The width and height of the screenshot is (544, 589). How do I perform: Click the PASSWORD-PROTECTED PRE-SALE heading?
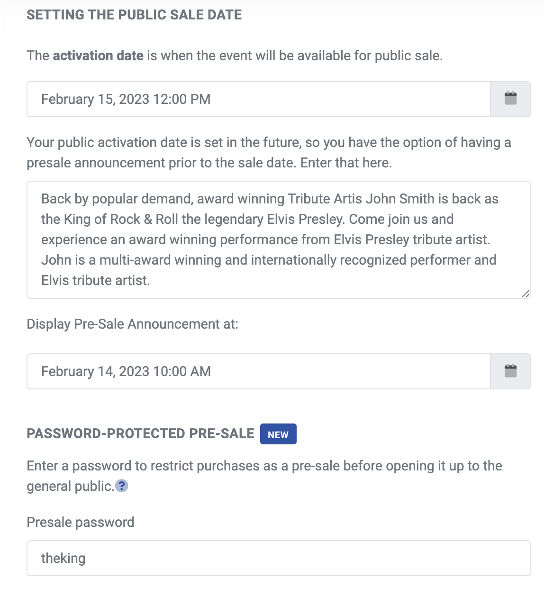pyautogui.click(x=141, y=433)
